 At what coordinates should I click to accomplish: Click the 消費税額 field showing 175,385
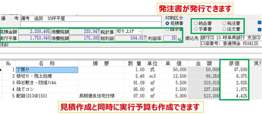84,38
